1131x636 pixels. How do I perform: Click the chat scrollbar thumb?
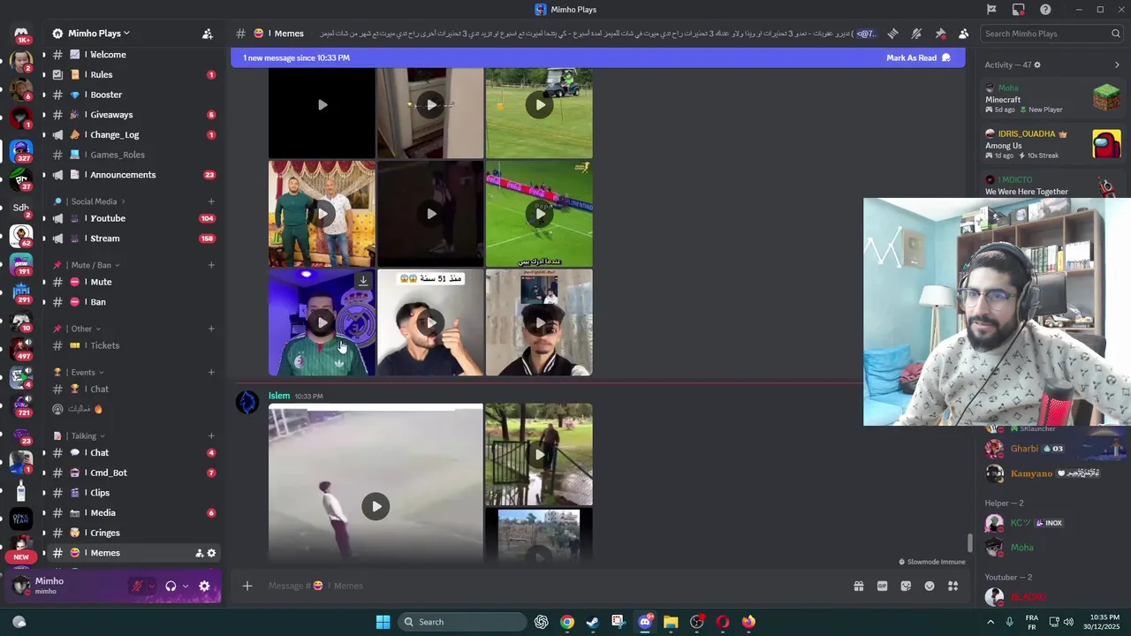point(969,543)
